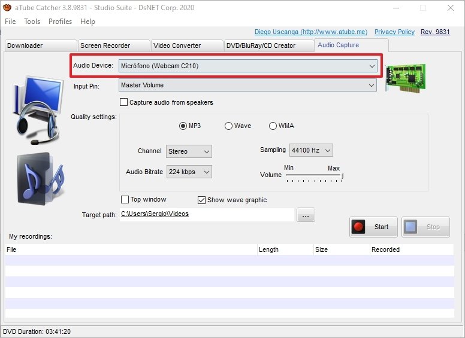
Task: Open the Diego Uscanga atube.me link
Action: (311, 32)
